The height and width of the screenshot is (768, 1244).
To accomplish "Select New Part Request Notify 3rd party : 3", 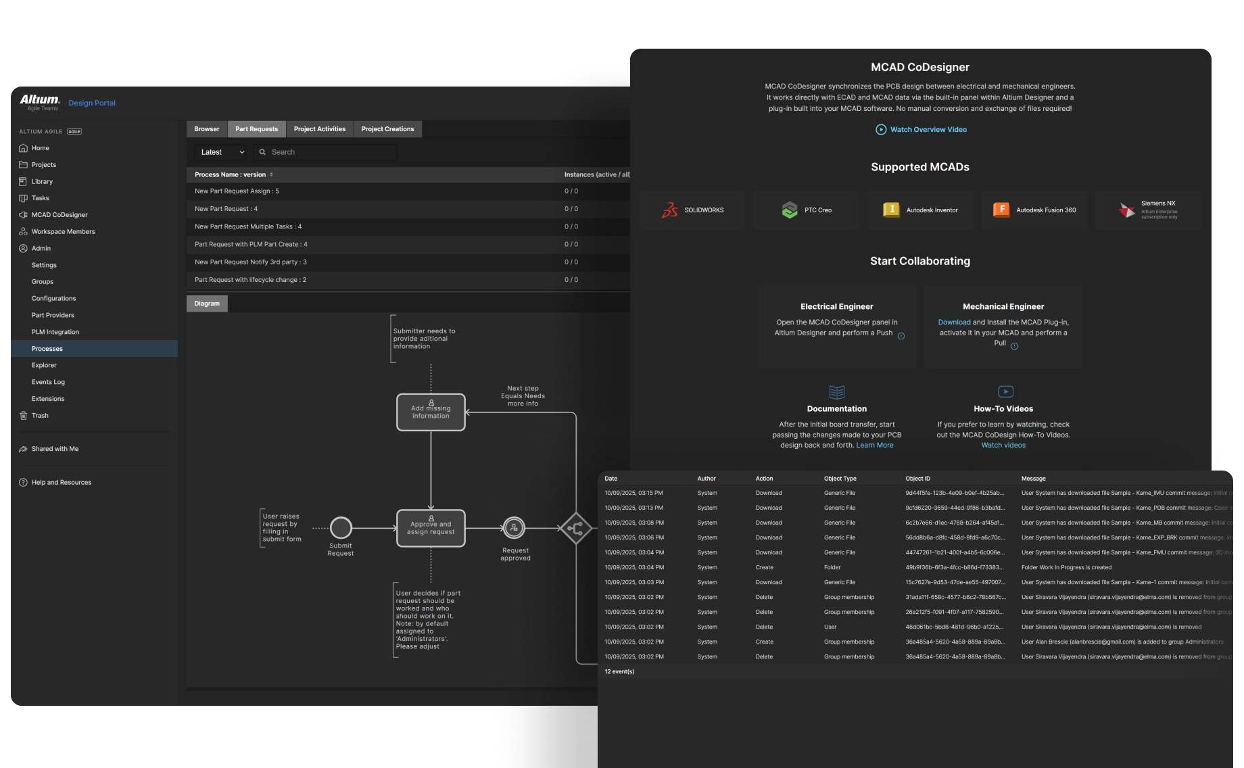I will pyautogui.click(x=408, y=262).
